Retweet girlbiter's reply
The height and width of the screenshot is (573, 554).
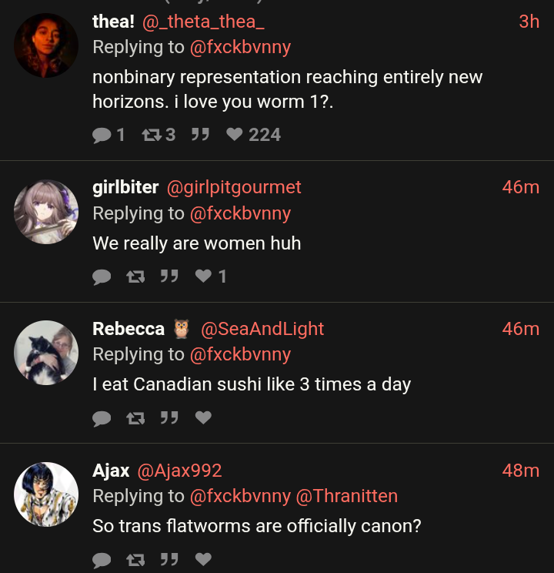(x=135, y=276)
